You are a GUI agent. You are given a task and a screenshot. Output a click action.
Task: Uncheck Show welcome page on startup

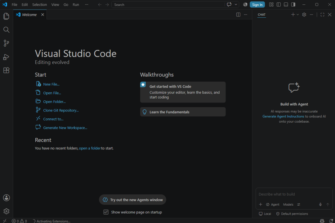106,212
